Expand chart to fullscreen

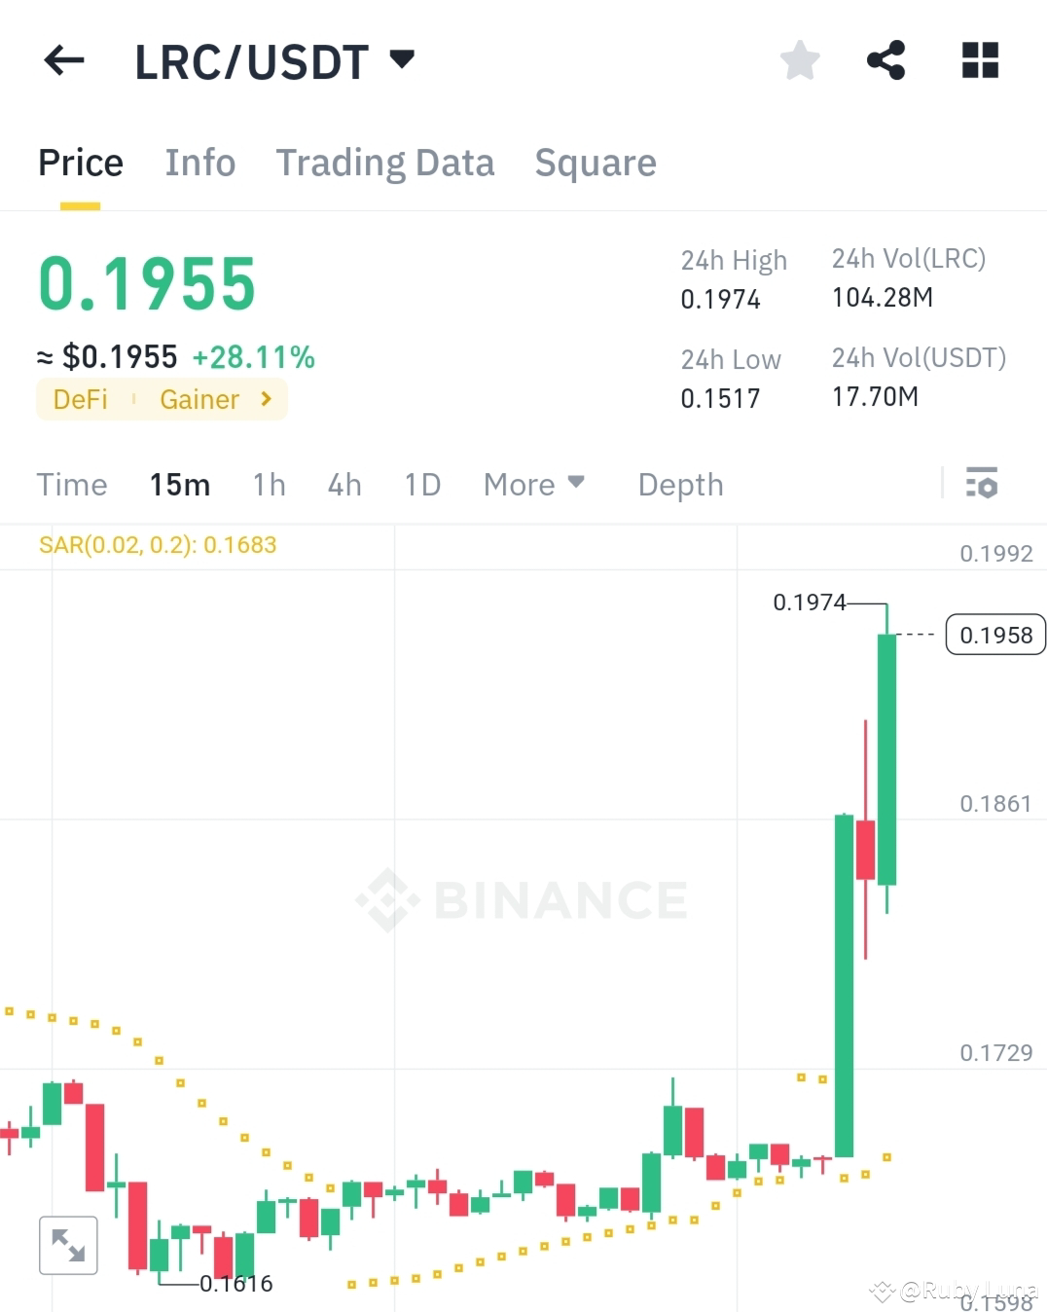click(66, 1244)
